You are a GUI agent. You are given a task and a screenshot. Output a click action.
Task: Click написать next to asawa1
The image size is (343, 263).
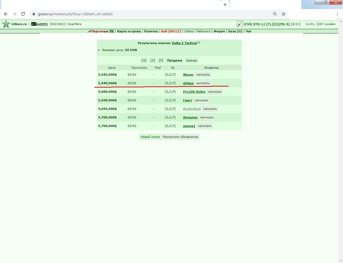pyautogui.click(x=205, y=126)
